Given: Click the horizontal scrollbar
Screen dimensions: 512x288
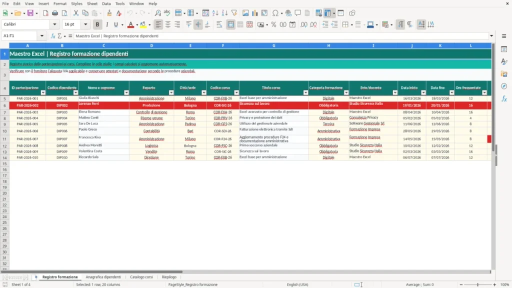Looking at the screenshot, I should tap(91, 271).
